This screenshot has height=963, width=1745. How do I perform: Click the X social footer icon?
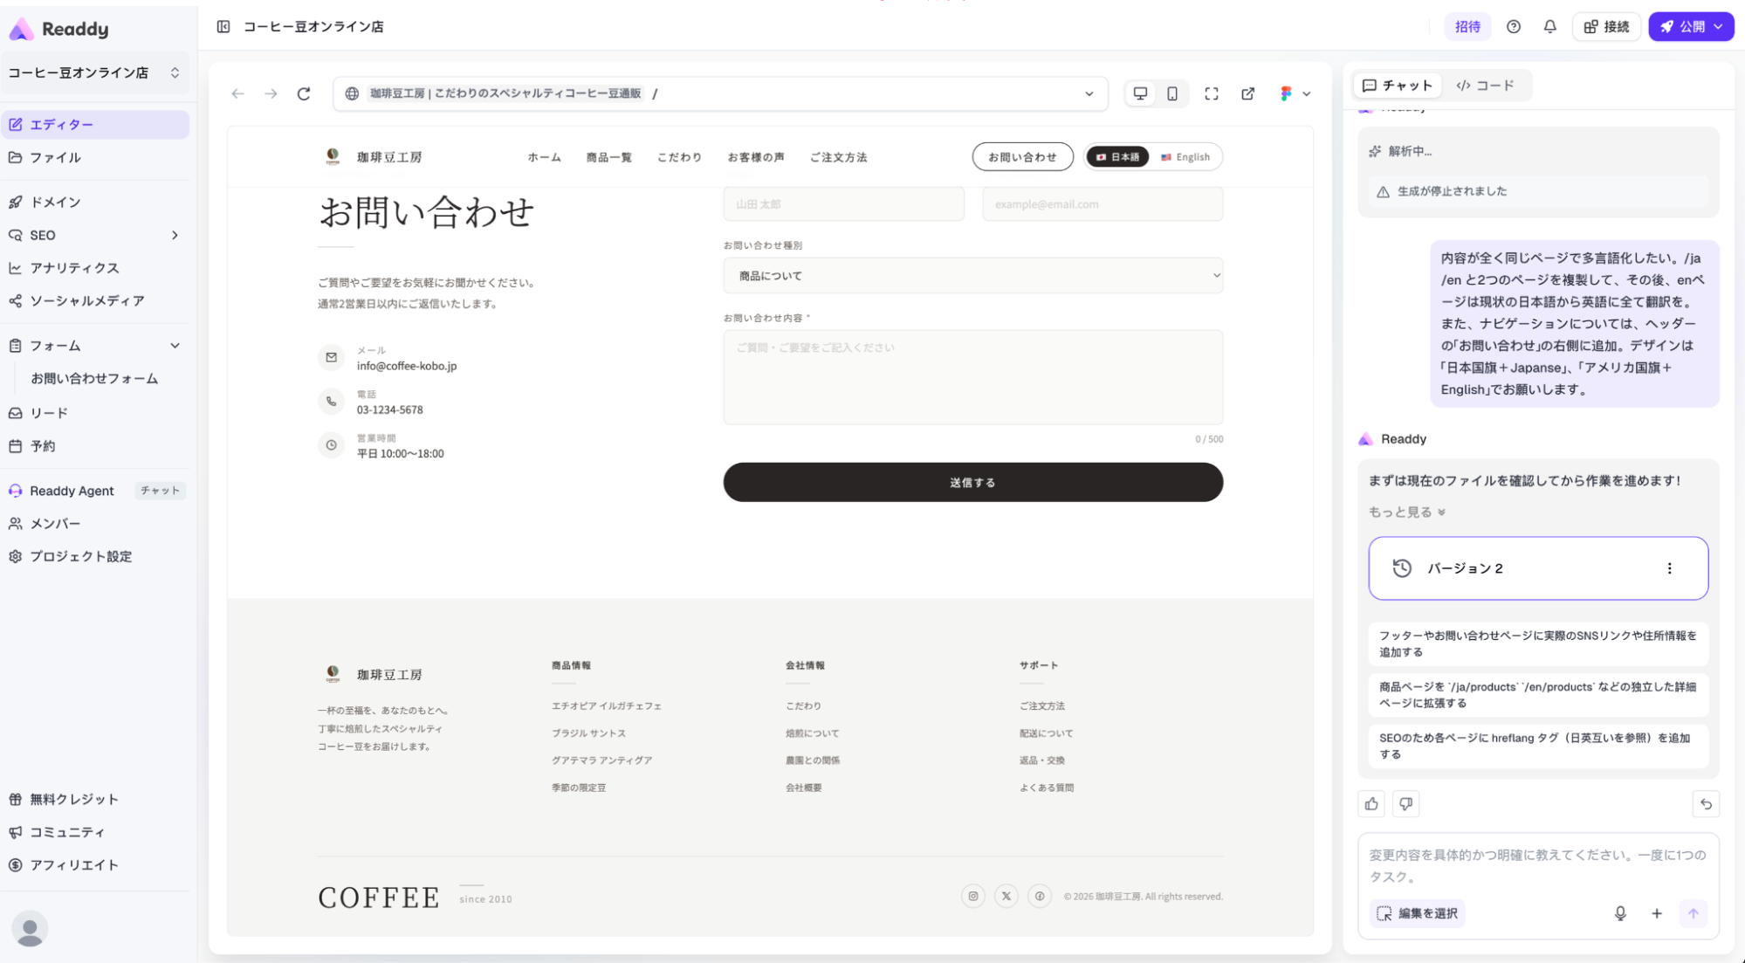[1006, 896]
